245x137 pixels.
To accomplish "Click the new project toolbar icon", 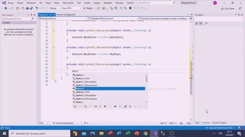I will click(17, 8).
